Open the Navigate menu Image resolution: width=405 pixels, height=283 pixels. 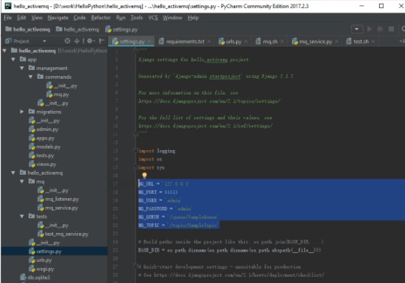[58, 18]
